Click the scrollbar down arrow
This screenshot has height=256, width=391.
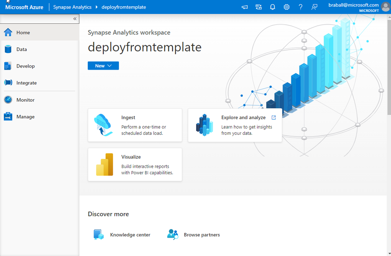coord(389,254)
